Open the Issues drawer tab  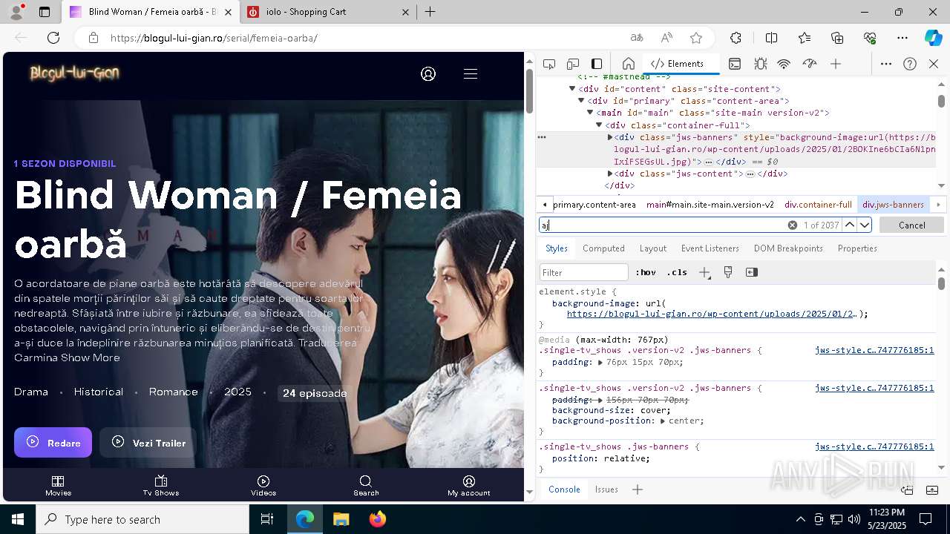pos(606,489)
